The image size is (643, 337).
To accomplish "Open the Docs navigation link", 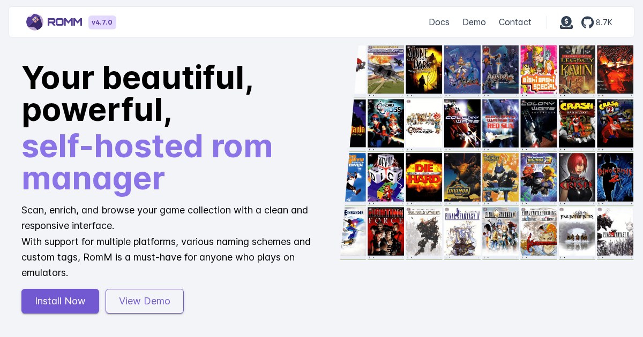I will tap(439, 22).
